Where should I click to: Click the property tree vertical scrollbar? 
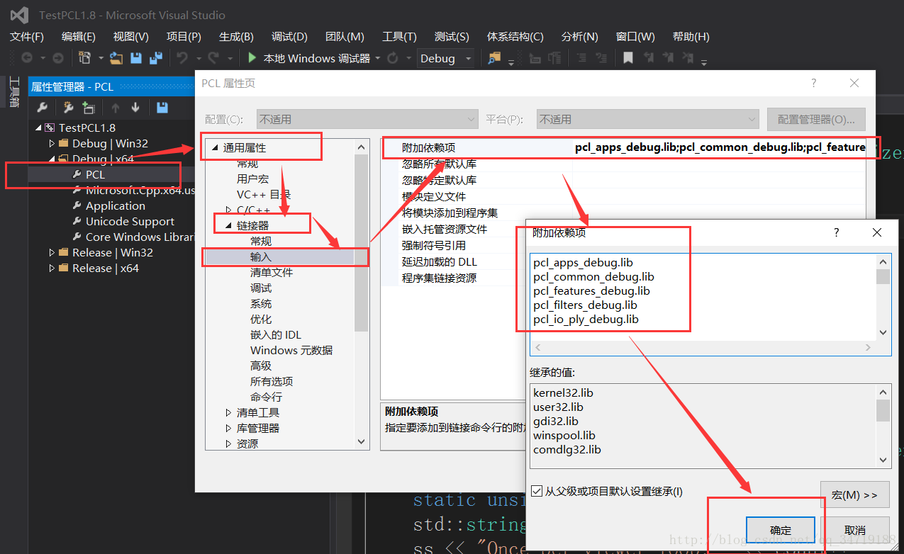[362, 295]
